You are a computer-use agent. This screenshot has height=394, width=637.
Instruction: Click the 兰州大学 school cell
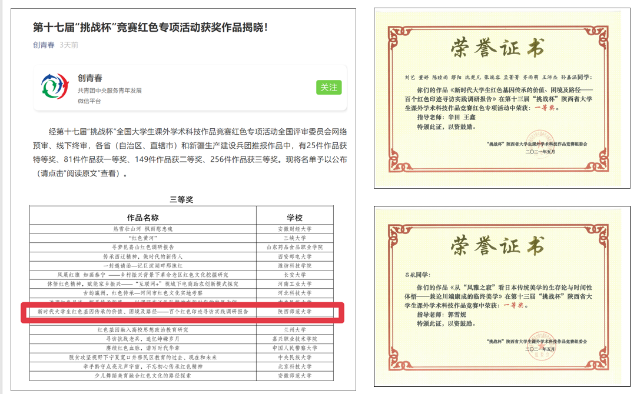coord(294,330)
